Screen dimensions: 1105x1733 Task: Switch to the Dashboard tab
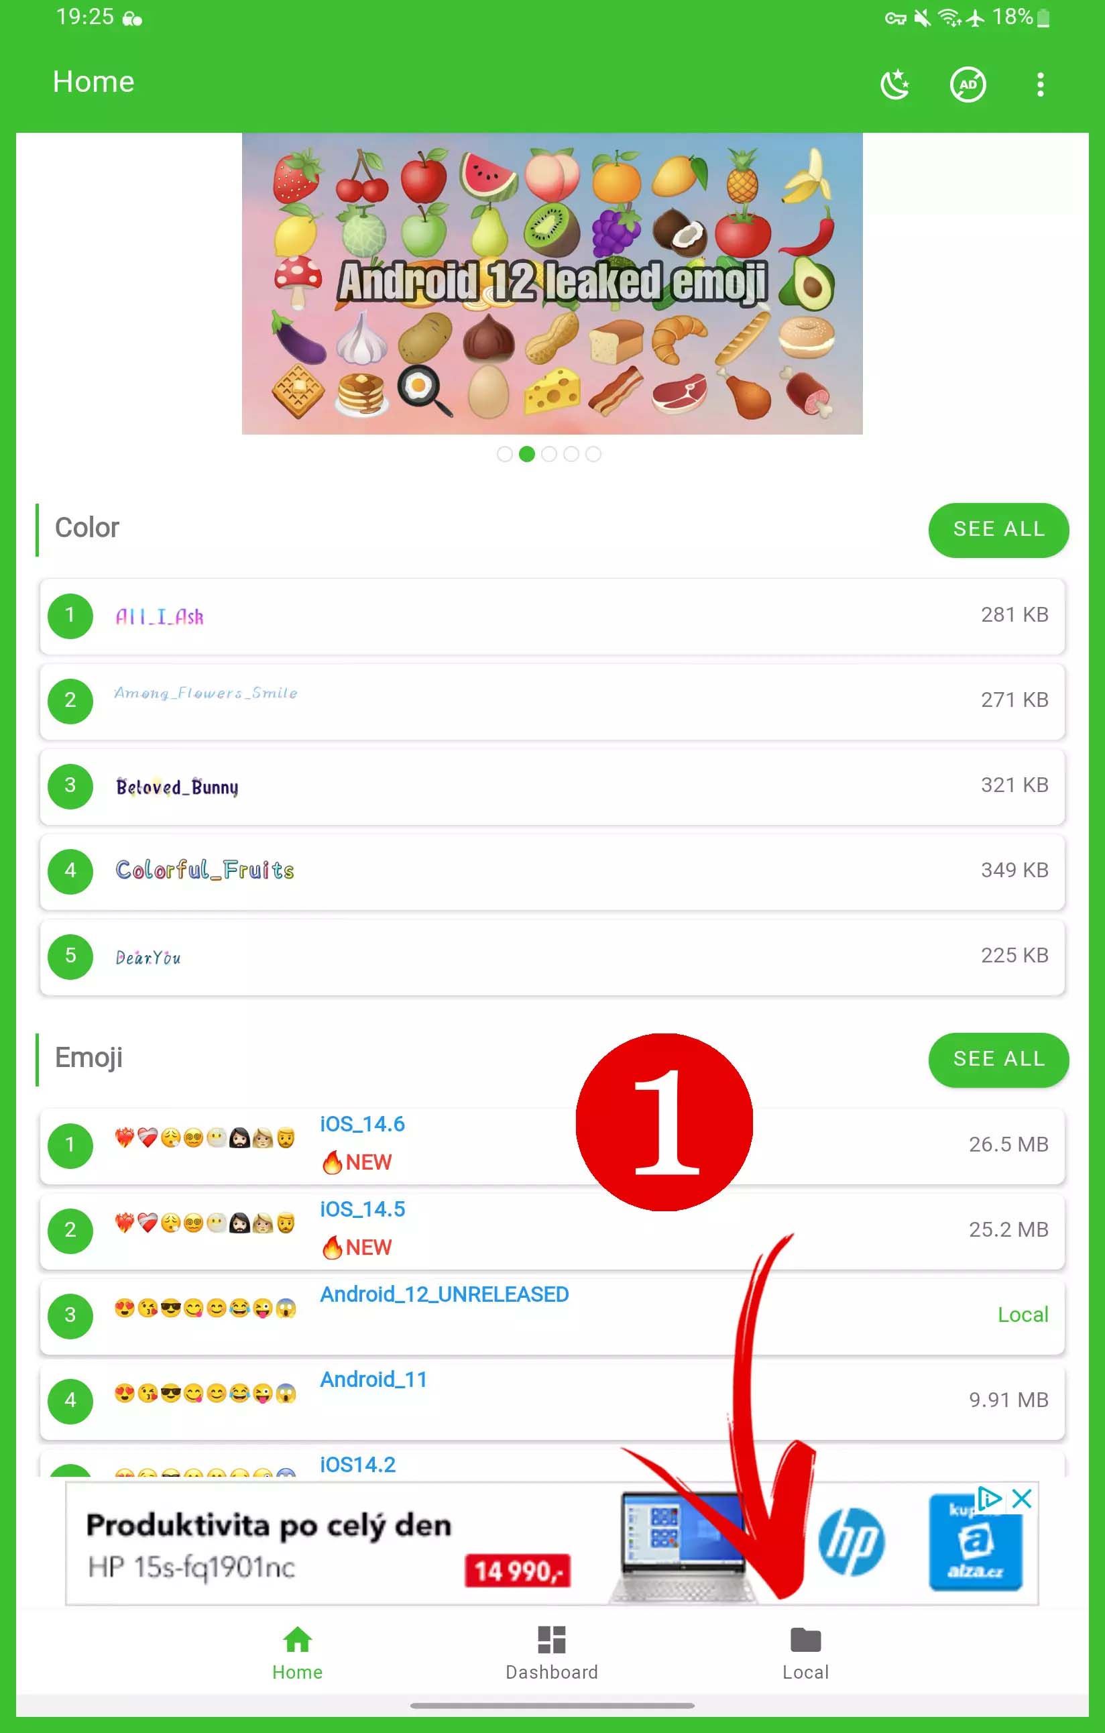click(x=552, y=1653)
